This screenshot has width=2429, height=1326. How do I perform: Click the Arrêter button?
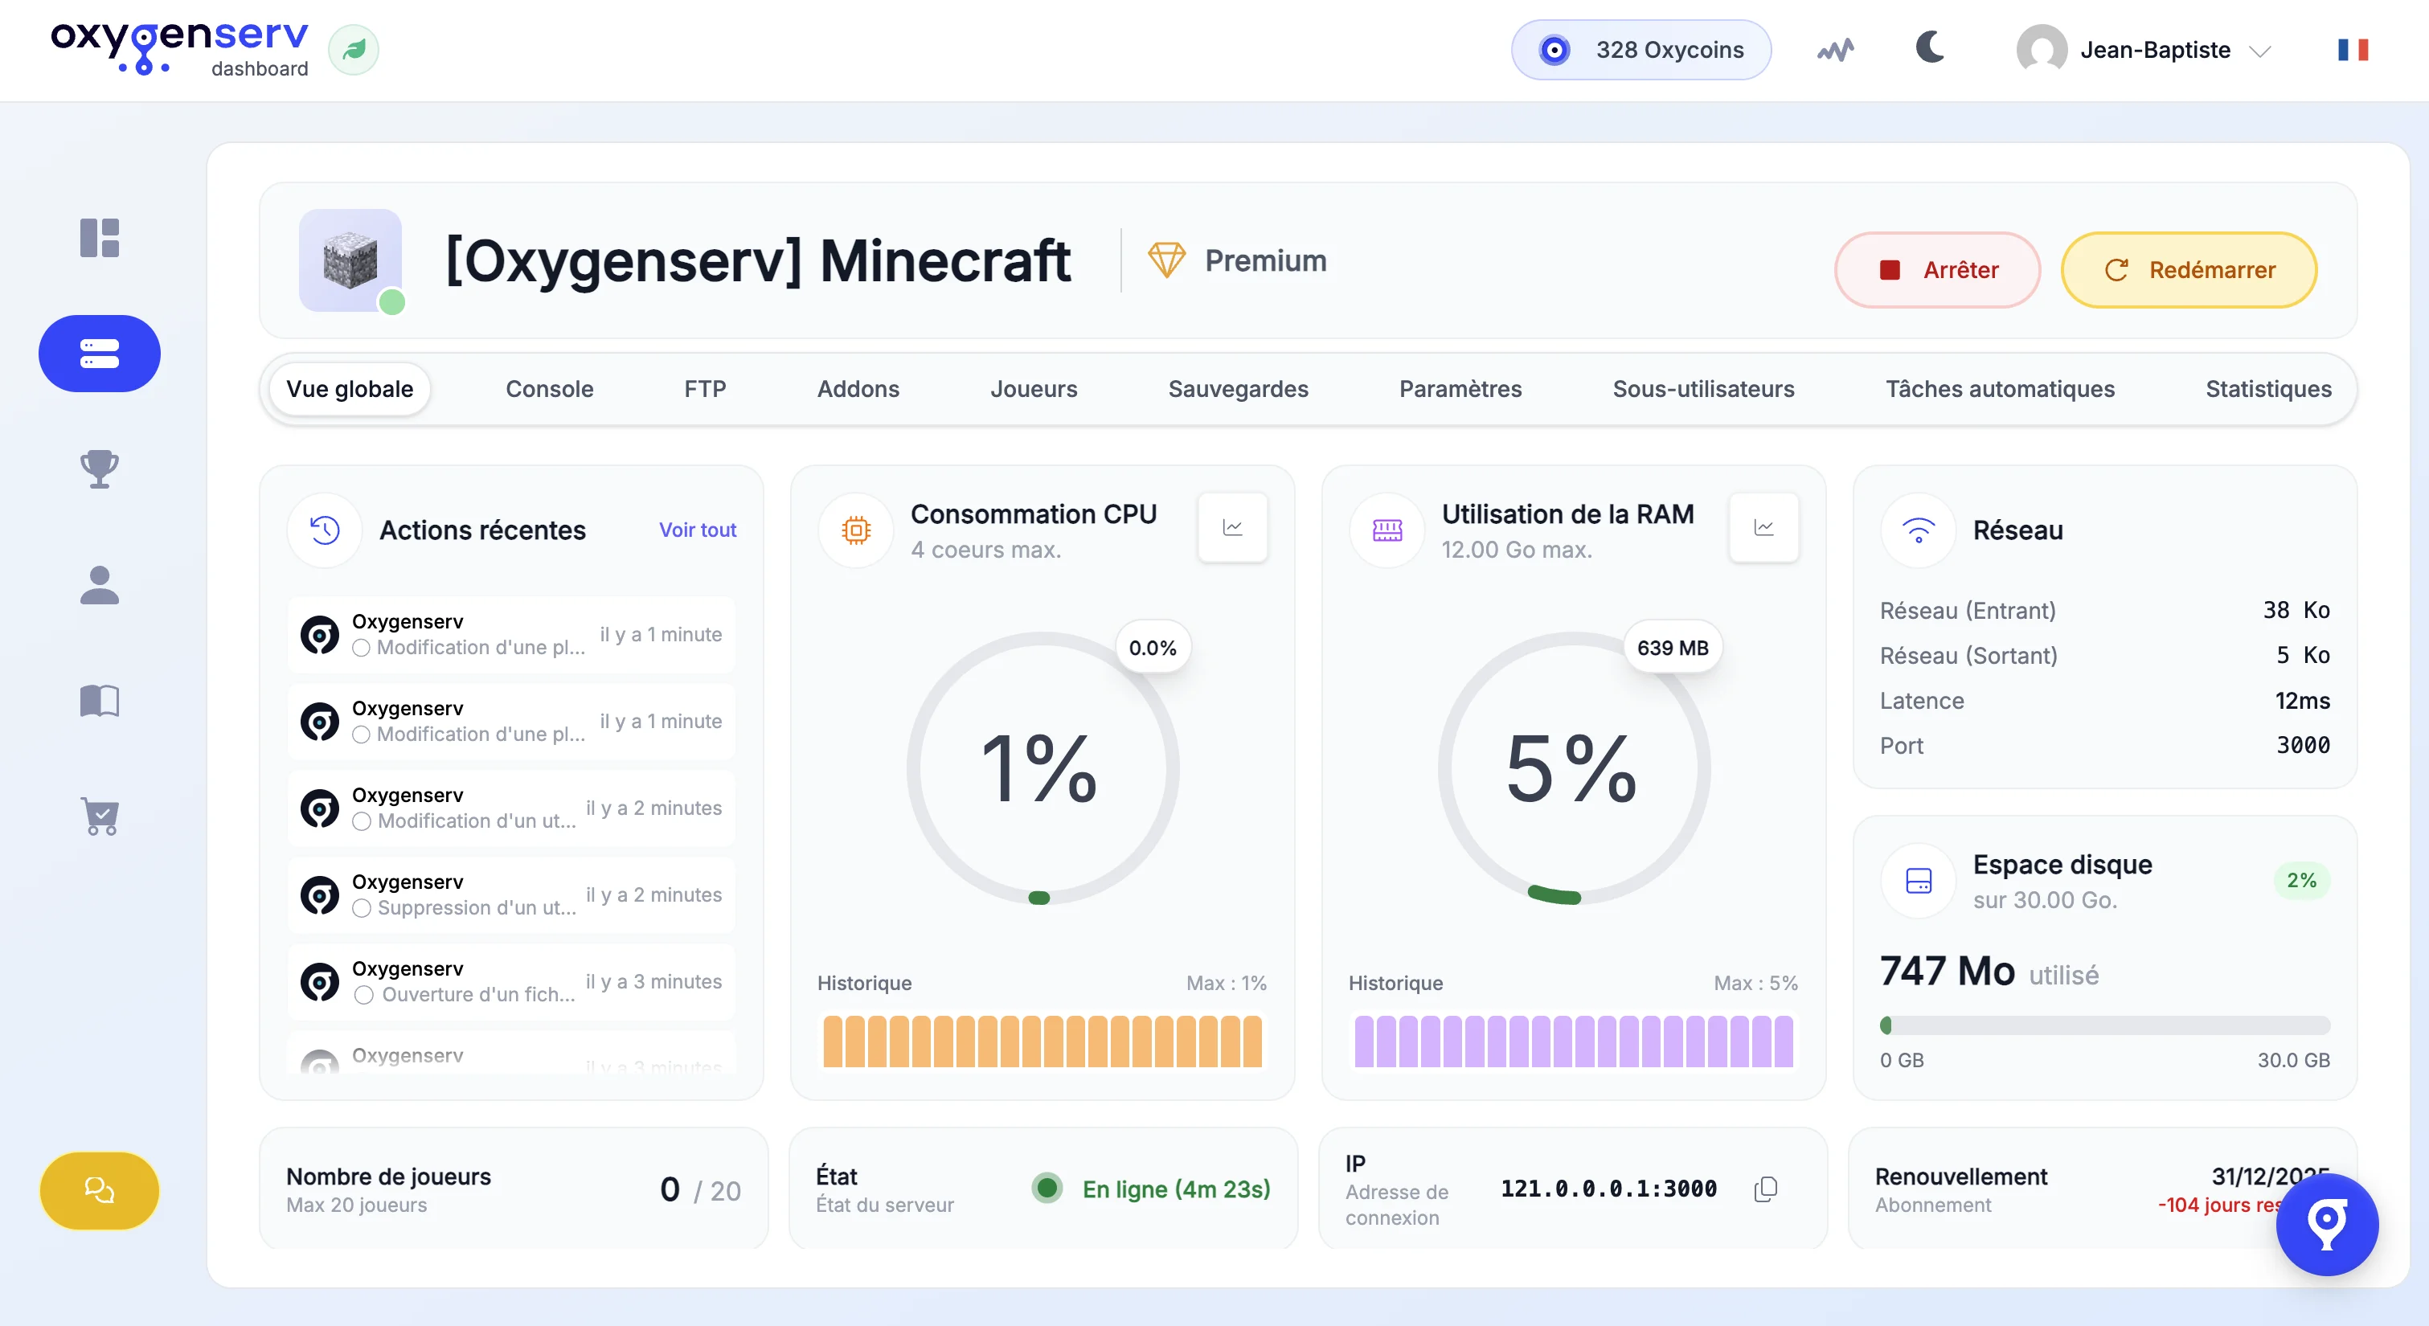(1937, 270)
